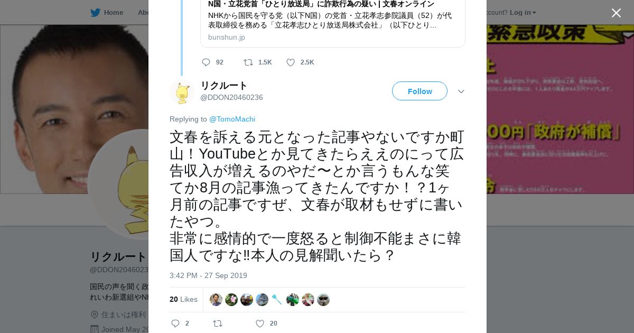The height and width of the screenshot is (333, 634).
Task: Go to Home in the top navigation
Action: (x=113, y=13)
